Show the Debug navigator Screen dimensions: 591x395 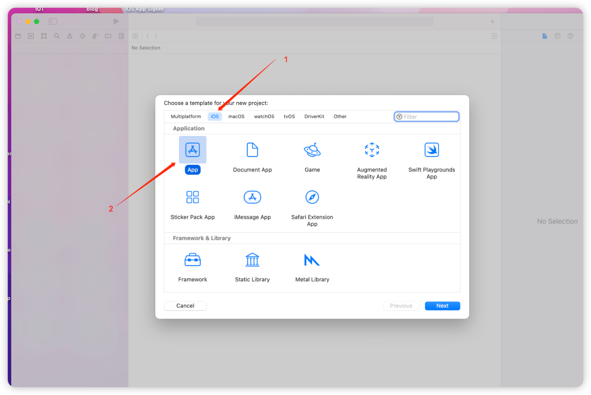[x=95, y=36]
